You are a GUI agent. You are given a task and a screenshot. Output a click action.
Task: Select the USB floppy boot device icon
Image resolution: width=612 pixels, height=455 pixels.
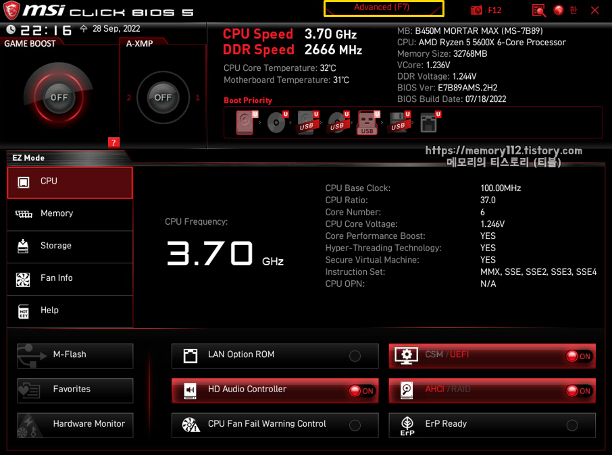pos(399,123)
